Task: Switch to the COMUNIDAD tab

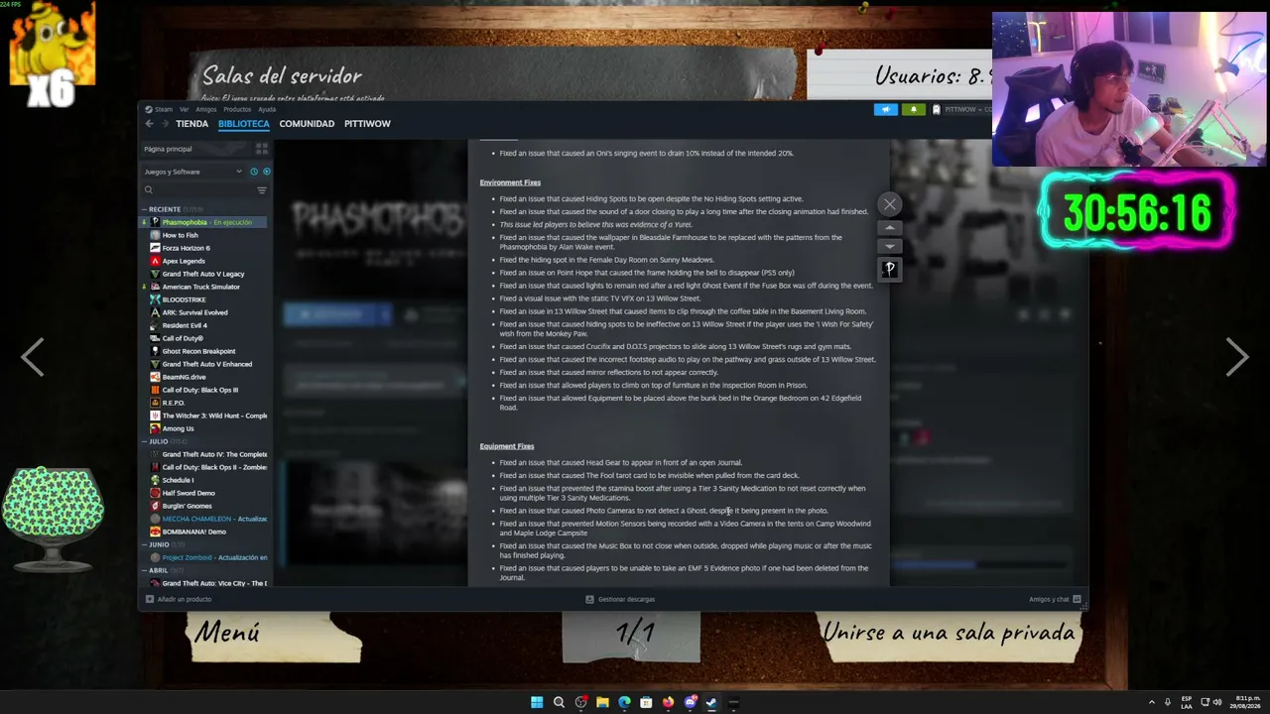Action: click(x=307, y=124)
